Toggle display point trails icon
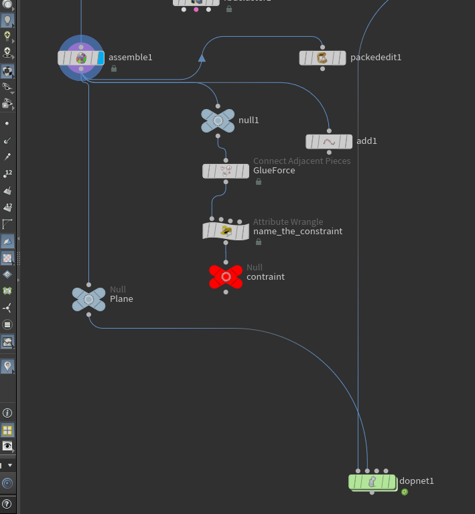This screenshot has width=475, height=514. (7, 157)
